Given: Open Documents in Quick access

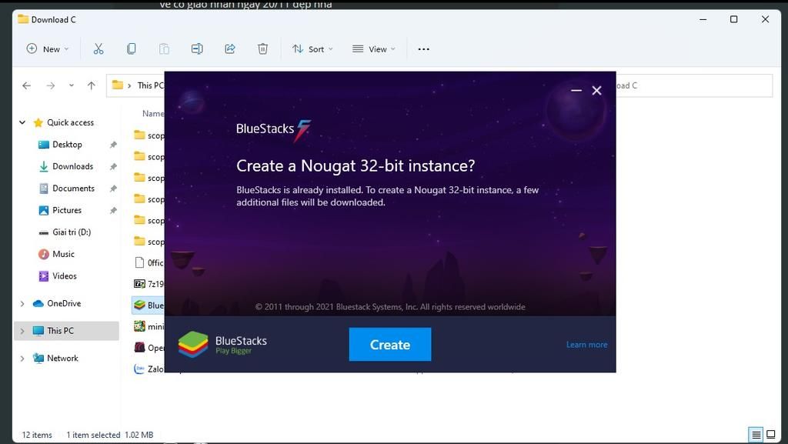Looking at the screenshot, I should pyautogui.click(x=73, y=189).
